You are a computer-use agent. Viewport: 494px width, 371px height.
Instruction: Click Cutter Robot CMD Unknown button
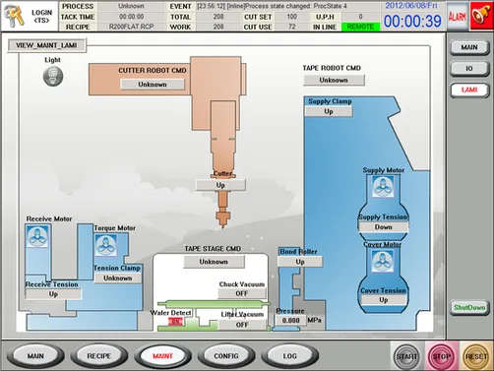click(153, 85)
